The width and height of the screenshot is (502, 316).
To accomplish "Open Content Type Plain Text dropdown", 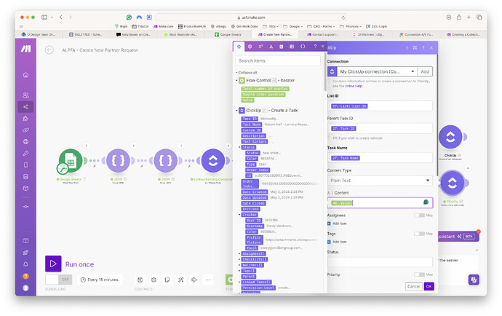I will 380,181.
